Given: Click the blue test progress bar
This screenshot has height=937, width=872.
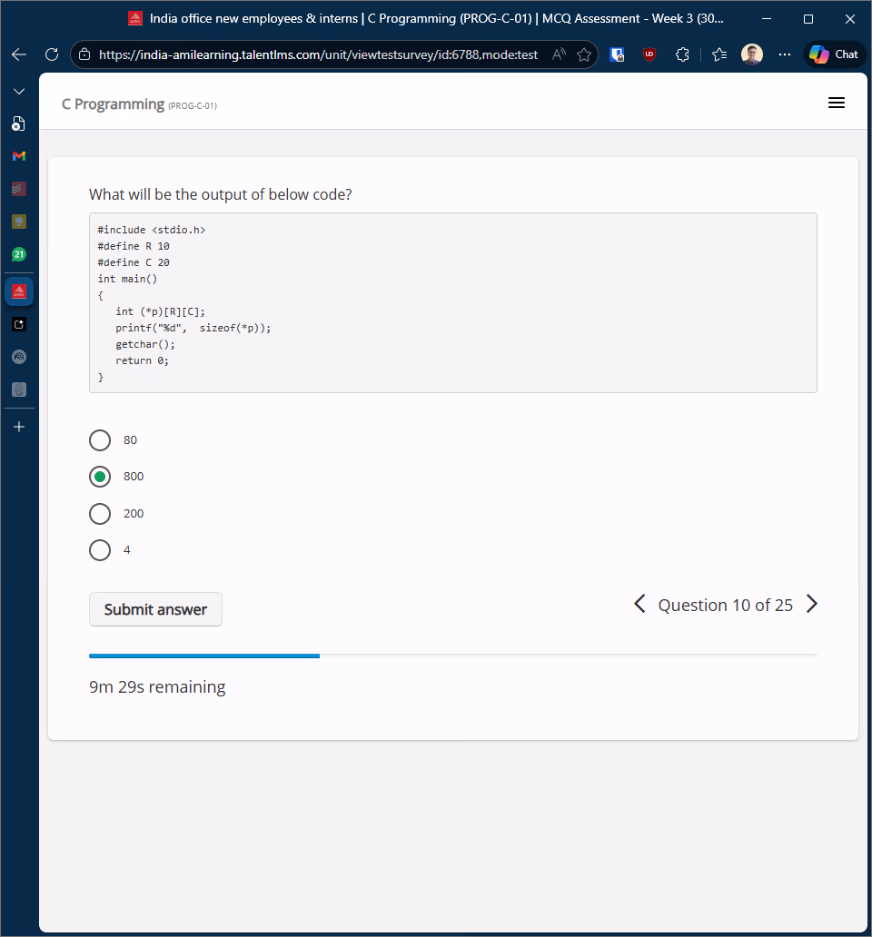Looking at the screenshot, I should coord(204,655).
